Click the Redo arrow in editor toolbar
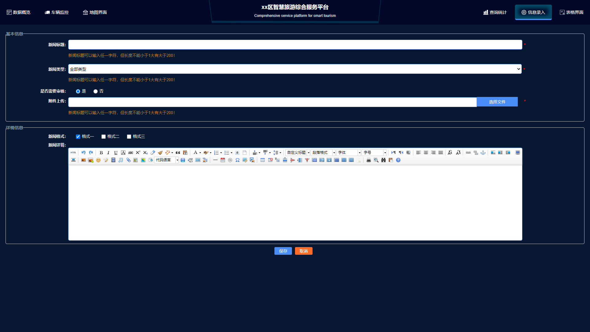Viewport: 590px width, 332px height. 91,153
